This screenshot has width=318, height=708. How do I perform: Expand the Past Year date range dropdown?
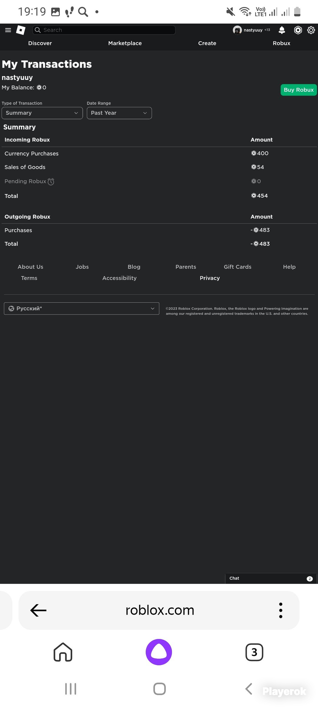coord(119,113)
